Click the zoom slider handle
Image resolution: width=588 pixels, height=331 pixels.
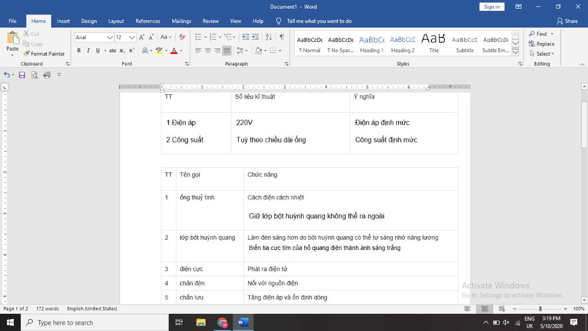(x=540, y=309)
